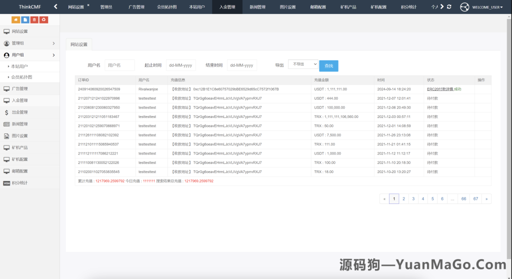The image size is (512, 279).
Task: Switch to the 本站用户 top tab
Action: 197,7
